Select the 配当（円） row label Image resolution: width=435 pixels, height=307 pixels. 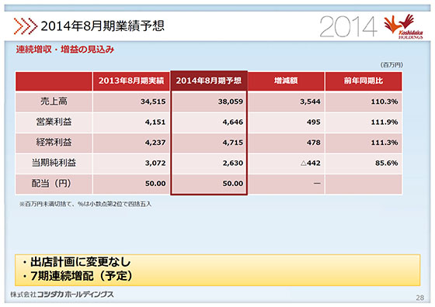pos(54,183)
